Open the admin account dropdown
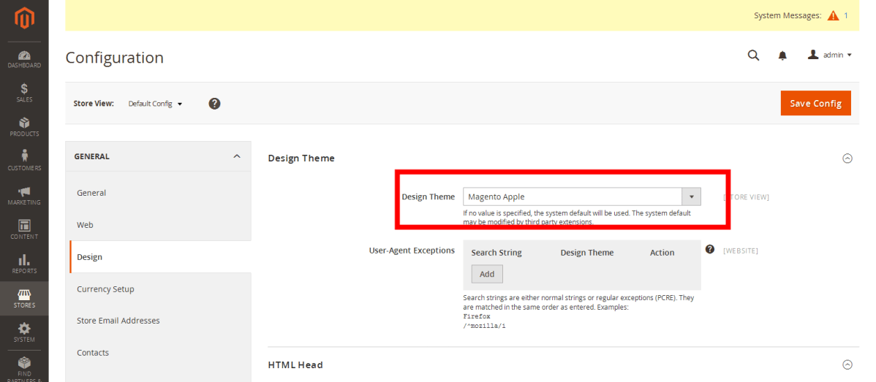The image size is (876, 382). 830,55
